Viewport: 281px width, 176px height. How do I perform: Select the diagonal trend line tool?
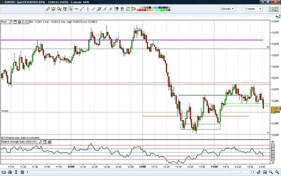82,9
